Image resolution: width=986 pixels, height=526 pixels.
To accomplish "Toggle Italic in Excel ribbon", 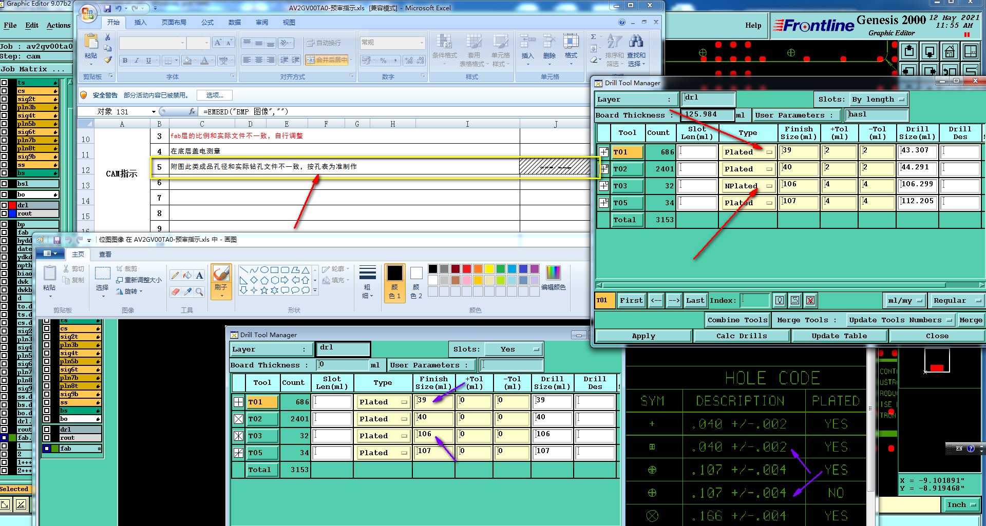I will click(x=137, y=61).
